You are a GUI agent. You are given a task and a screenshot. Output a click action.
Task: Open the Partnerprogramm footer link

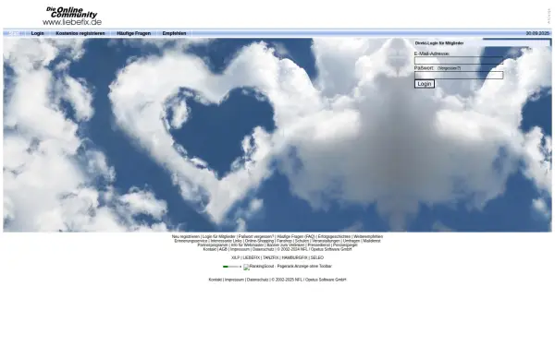[x=213, y=245]
